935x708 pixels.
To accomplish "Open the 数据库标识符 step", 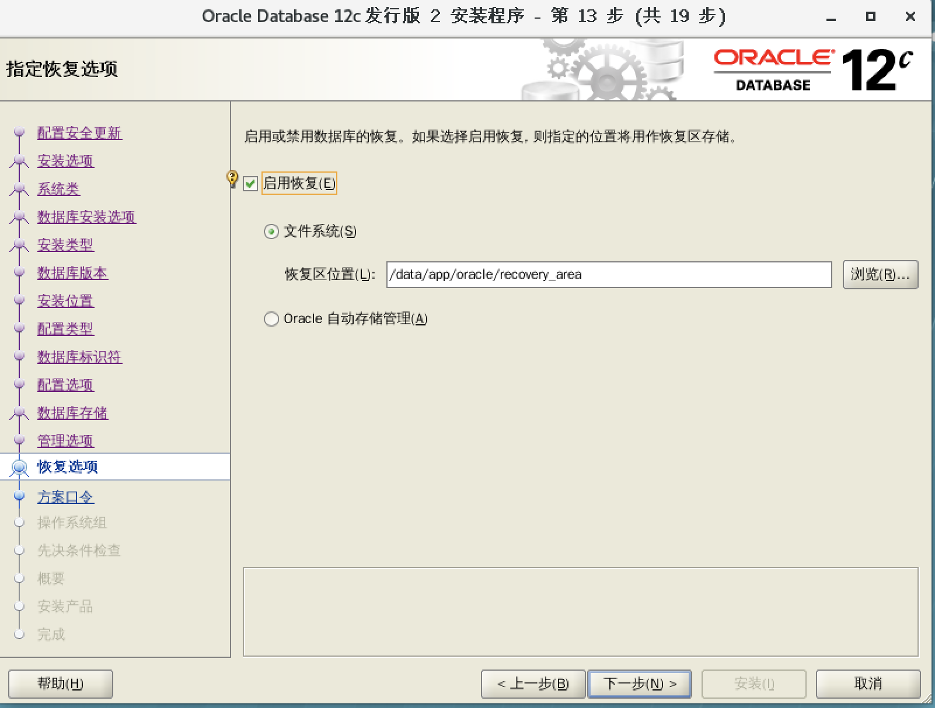I will pyautogui.click(x=79, y=357).
